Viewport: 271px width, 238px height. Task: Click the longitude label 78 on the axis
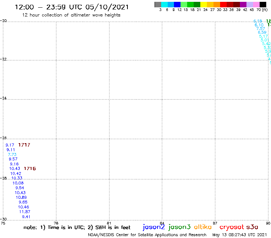point(56,223)
